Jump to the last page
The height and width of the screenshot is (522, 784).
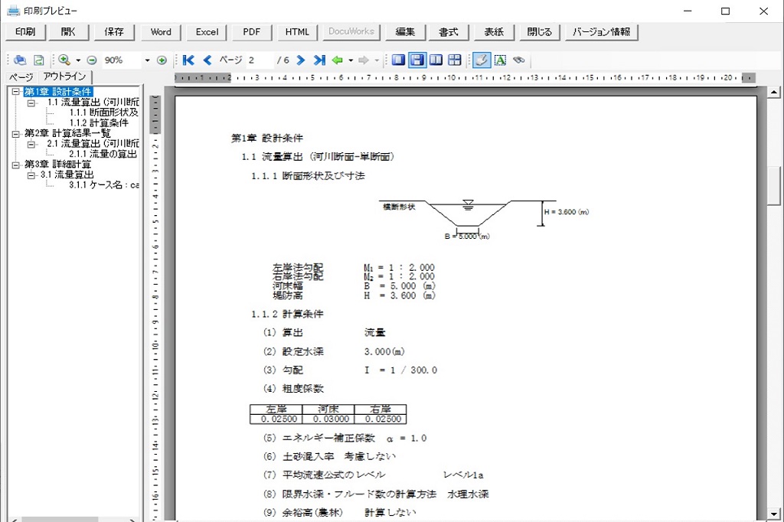319,60
